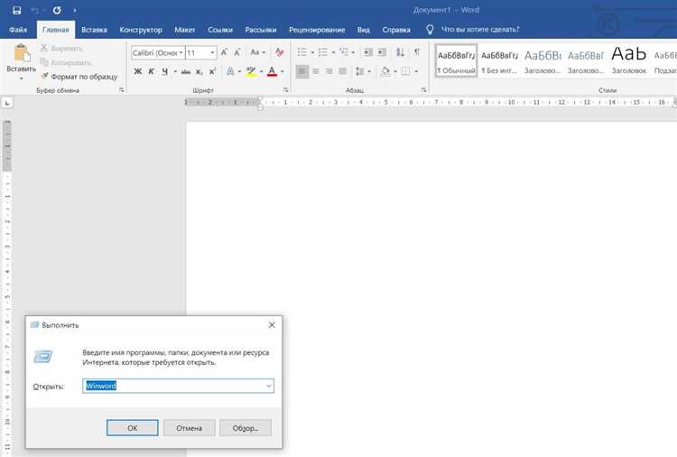The image size is (677, 457).
Task: Close the Выполнить dialog with X
Action: [x=272, y=325]
